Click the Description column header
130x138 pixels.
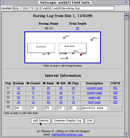(x=94, y=83)
